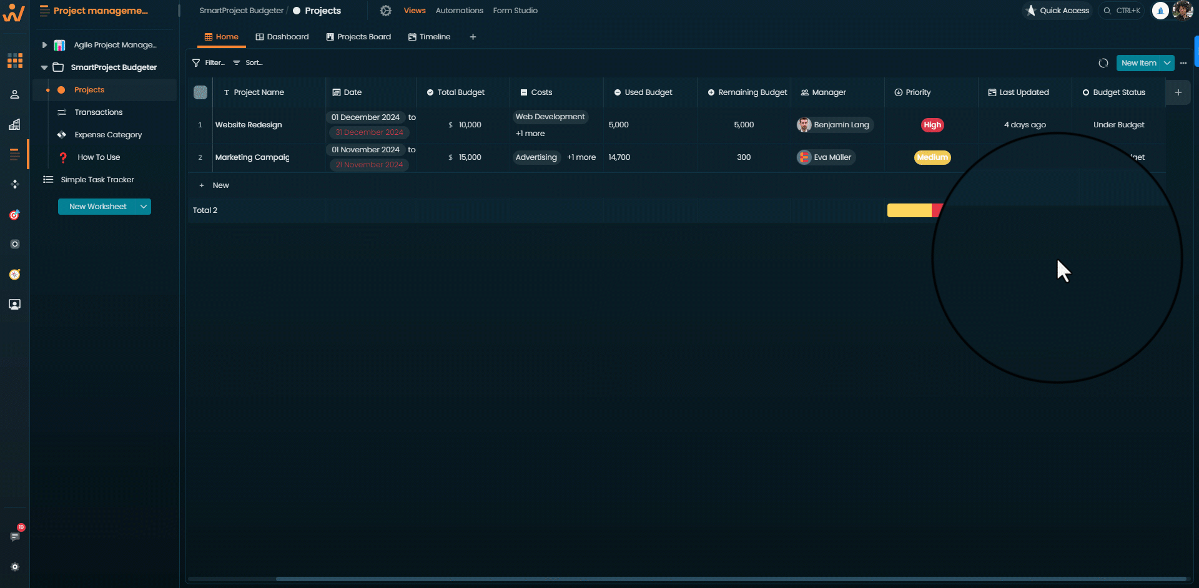Viewport: 1199px width, 588px height.
Task: Open the Automations menu
Action: coord(460,11)
